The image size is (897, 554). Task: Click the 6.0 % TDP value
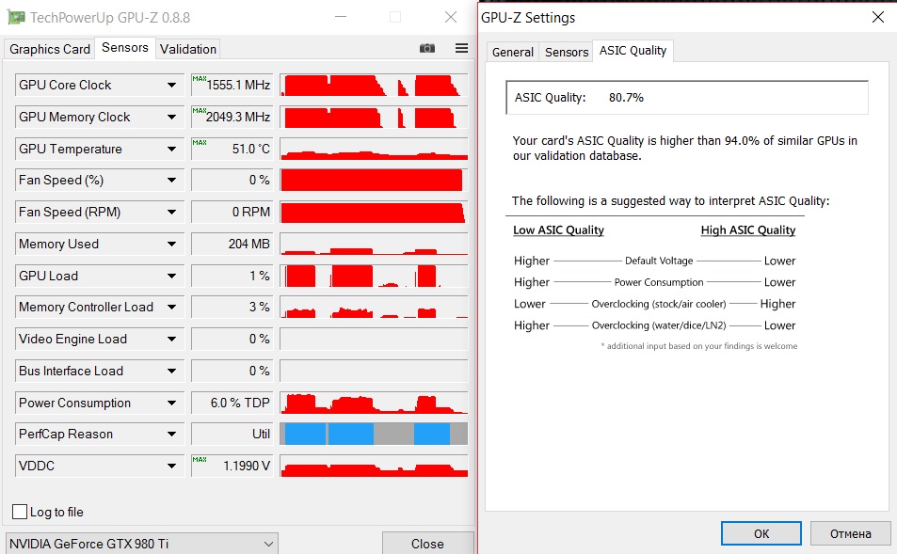[232, 403]
